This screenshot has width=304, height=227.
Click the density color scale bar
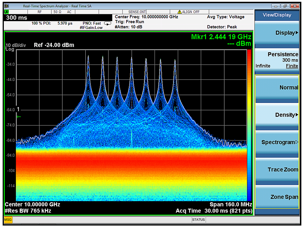tap(249, 125)
